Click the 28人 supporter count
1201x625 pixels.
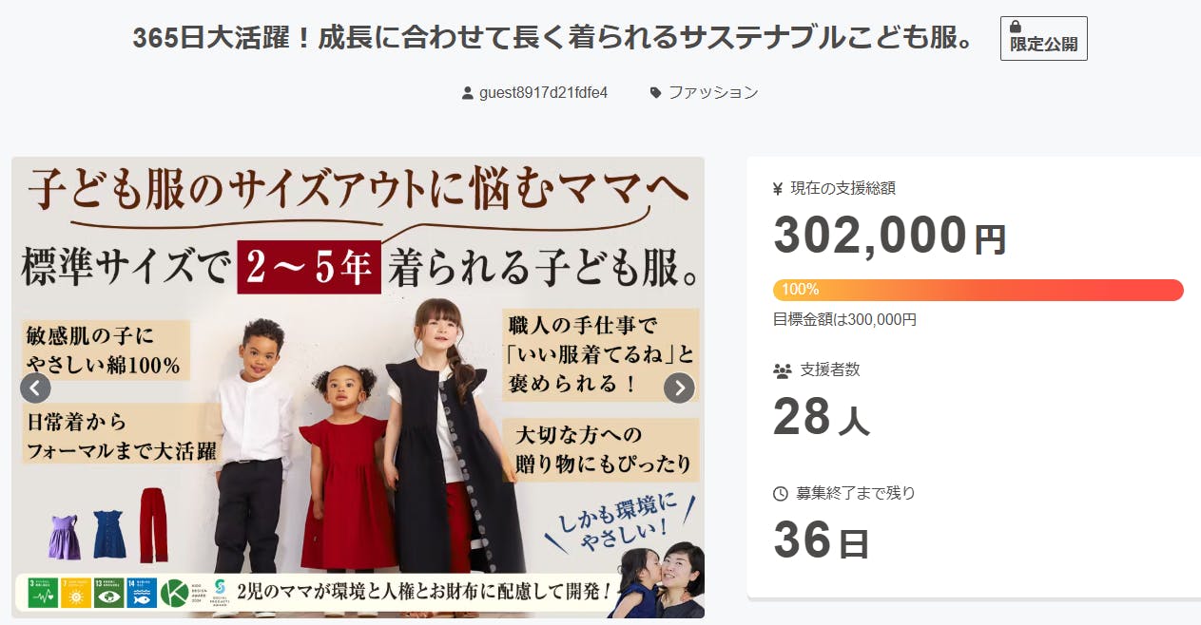(x=822, y=417)
